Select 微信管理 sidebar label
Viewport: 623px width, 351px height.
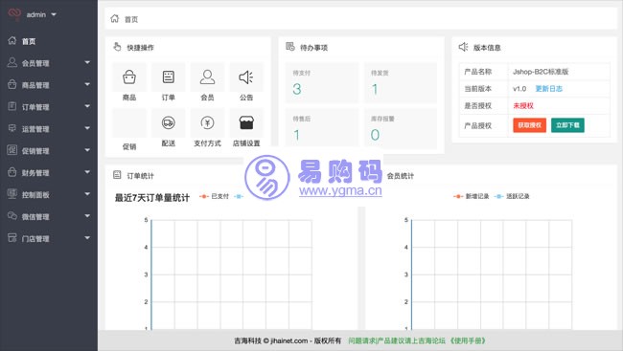(35, 216)
